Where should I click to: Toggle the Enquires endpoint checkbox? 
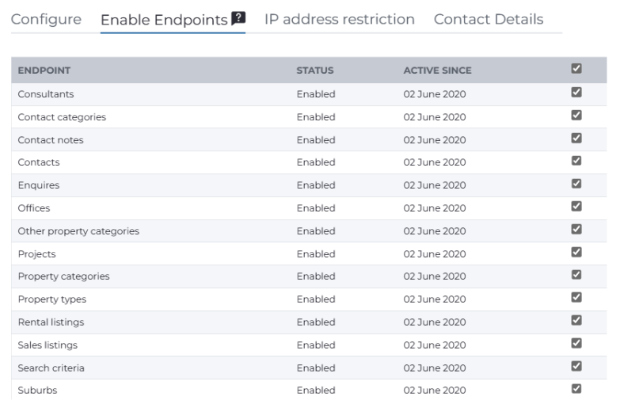pos(576,184)
